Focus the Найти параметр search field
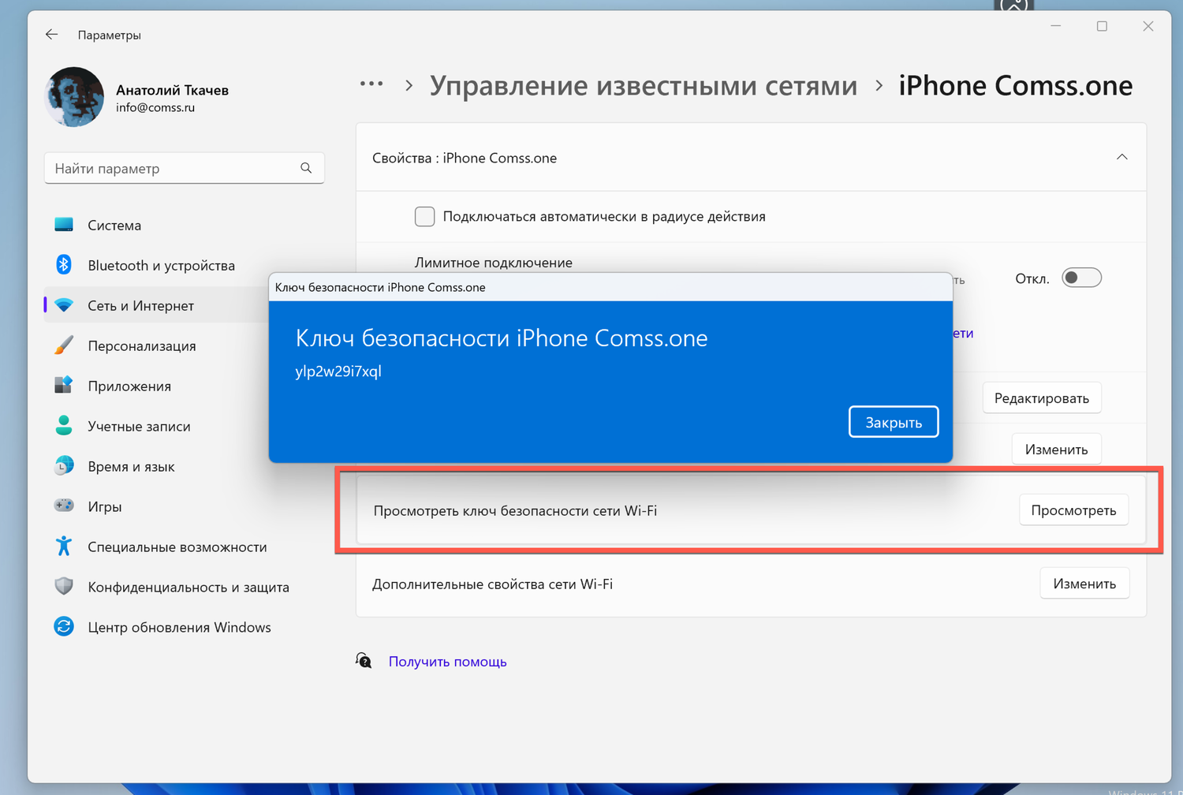 coord(184,168)
